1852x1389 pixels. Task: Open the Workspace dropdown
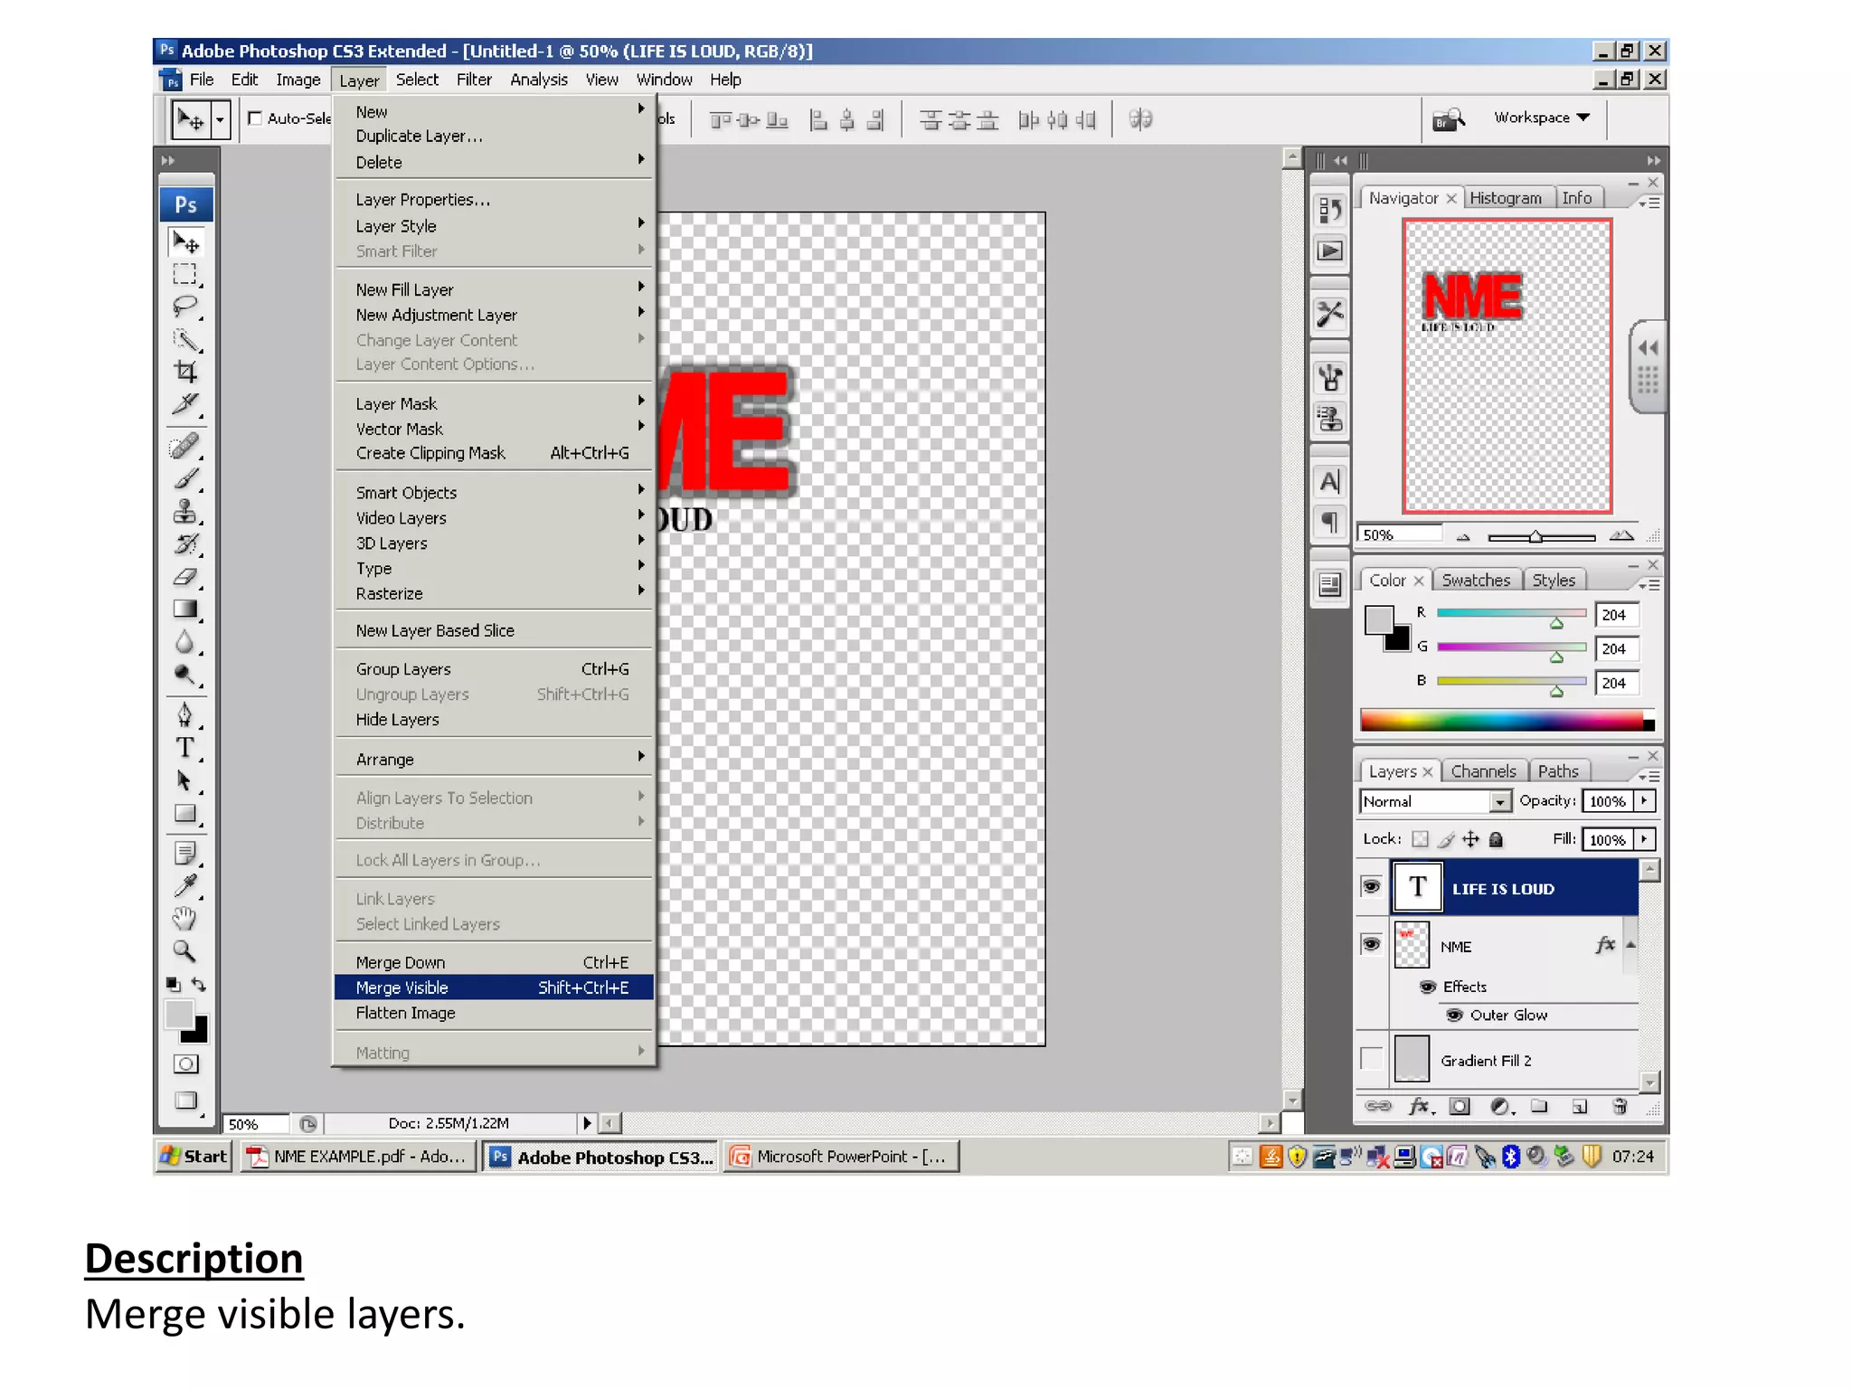point(1541,118)
